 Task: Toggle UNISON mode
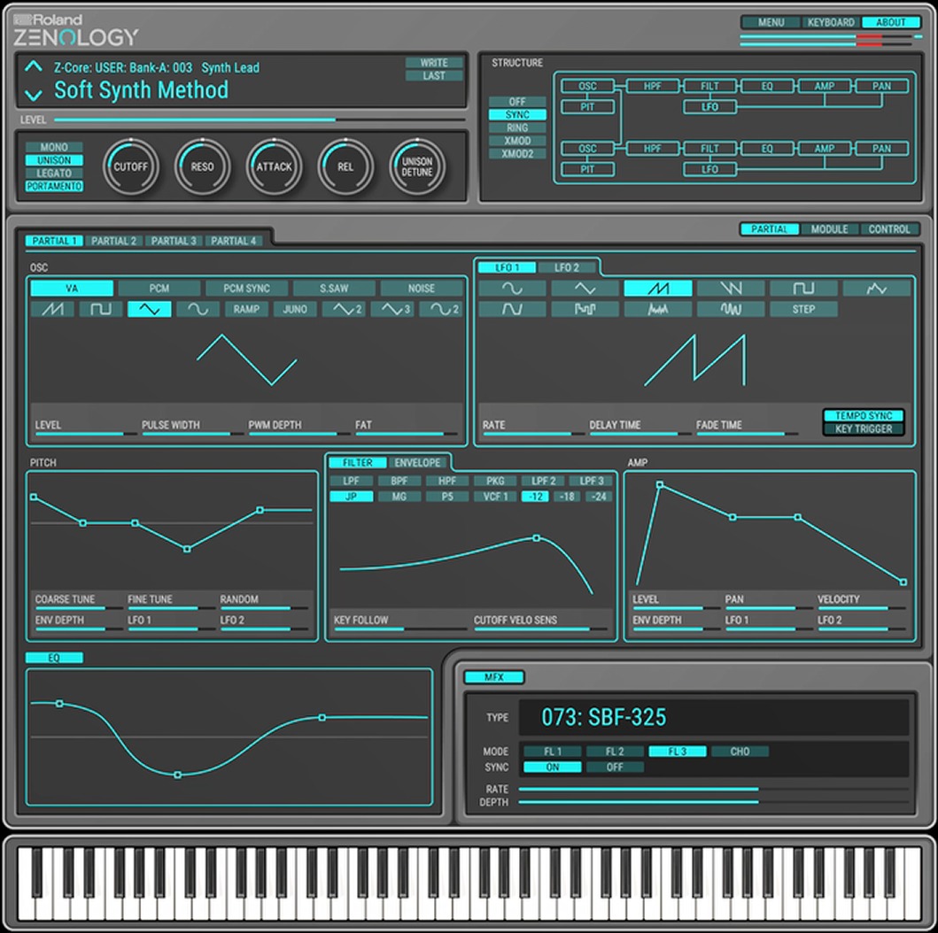click(54, 160)
